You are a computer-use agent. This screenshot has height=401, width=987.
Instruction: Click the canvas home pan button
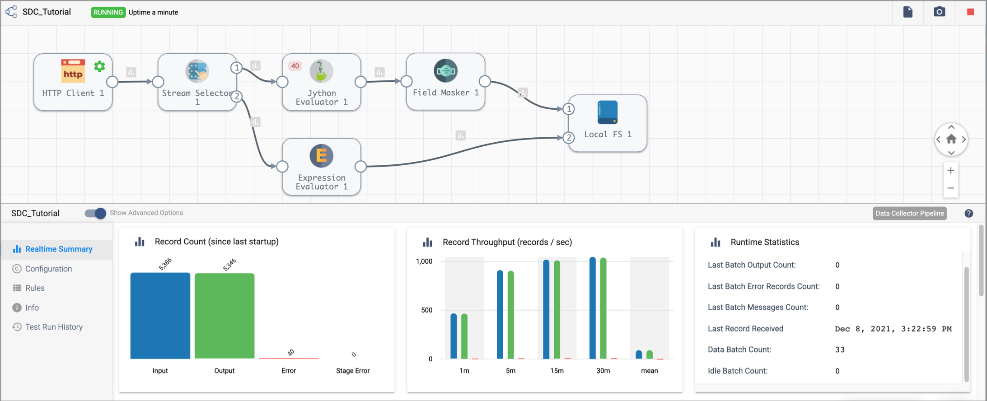(951, 140)
